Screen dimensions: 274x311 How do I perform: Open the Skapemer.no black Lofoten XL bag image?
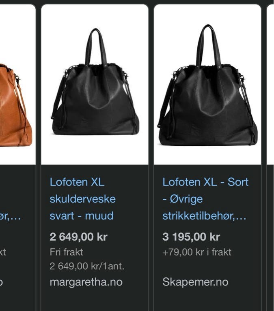coord(207,84)
